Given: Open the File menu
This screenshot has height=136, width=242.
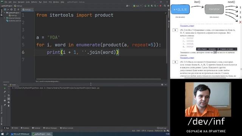Looking at the screenshot, I should pos(6,2).
